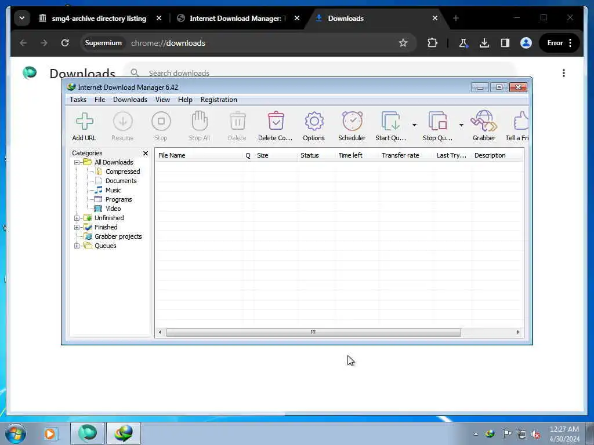Switch to smg4-archive directory listing tab
This screenshot has width=594, height=445.
pos(99,18)
